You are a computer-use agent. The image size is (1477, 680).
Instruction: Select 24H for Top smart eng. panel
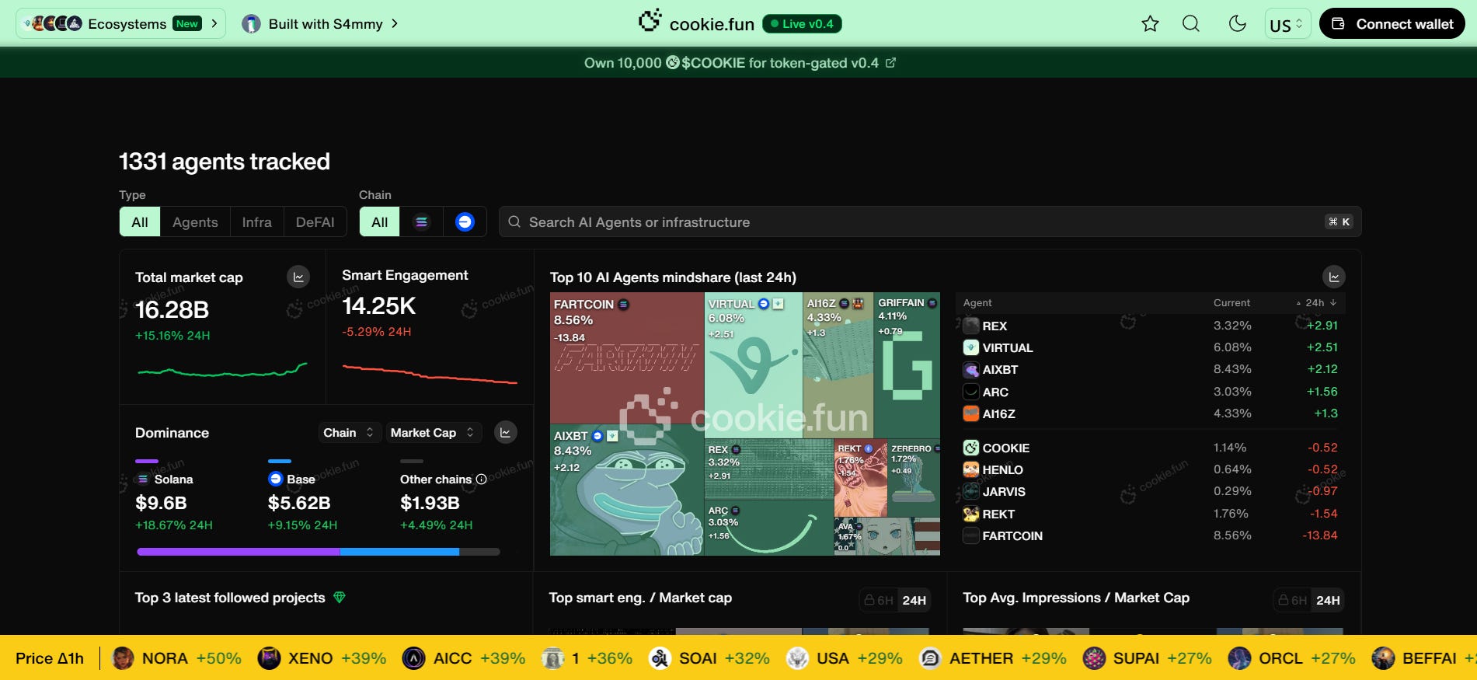click(914, 600)
